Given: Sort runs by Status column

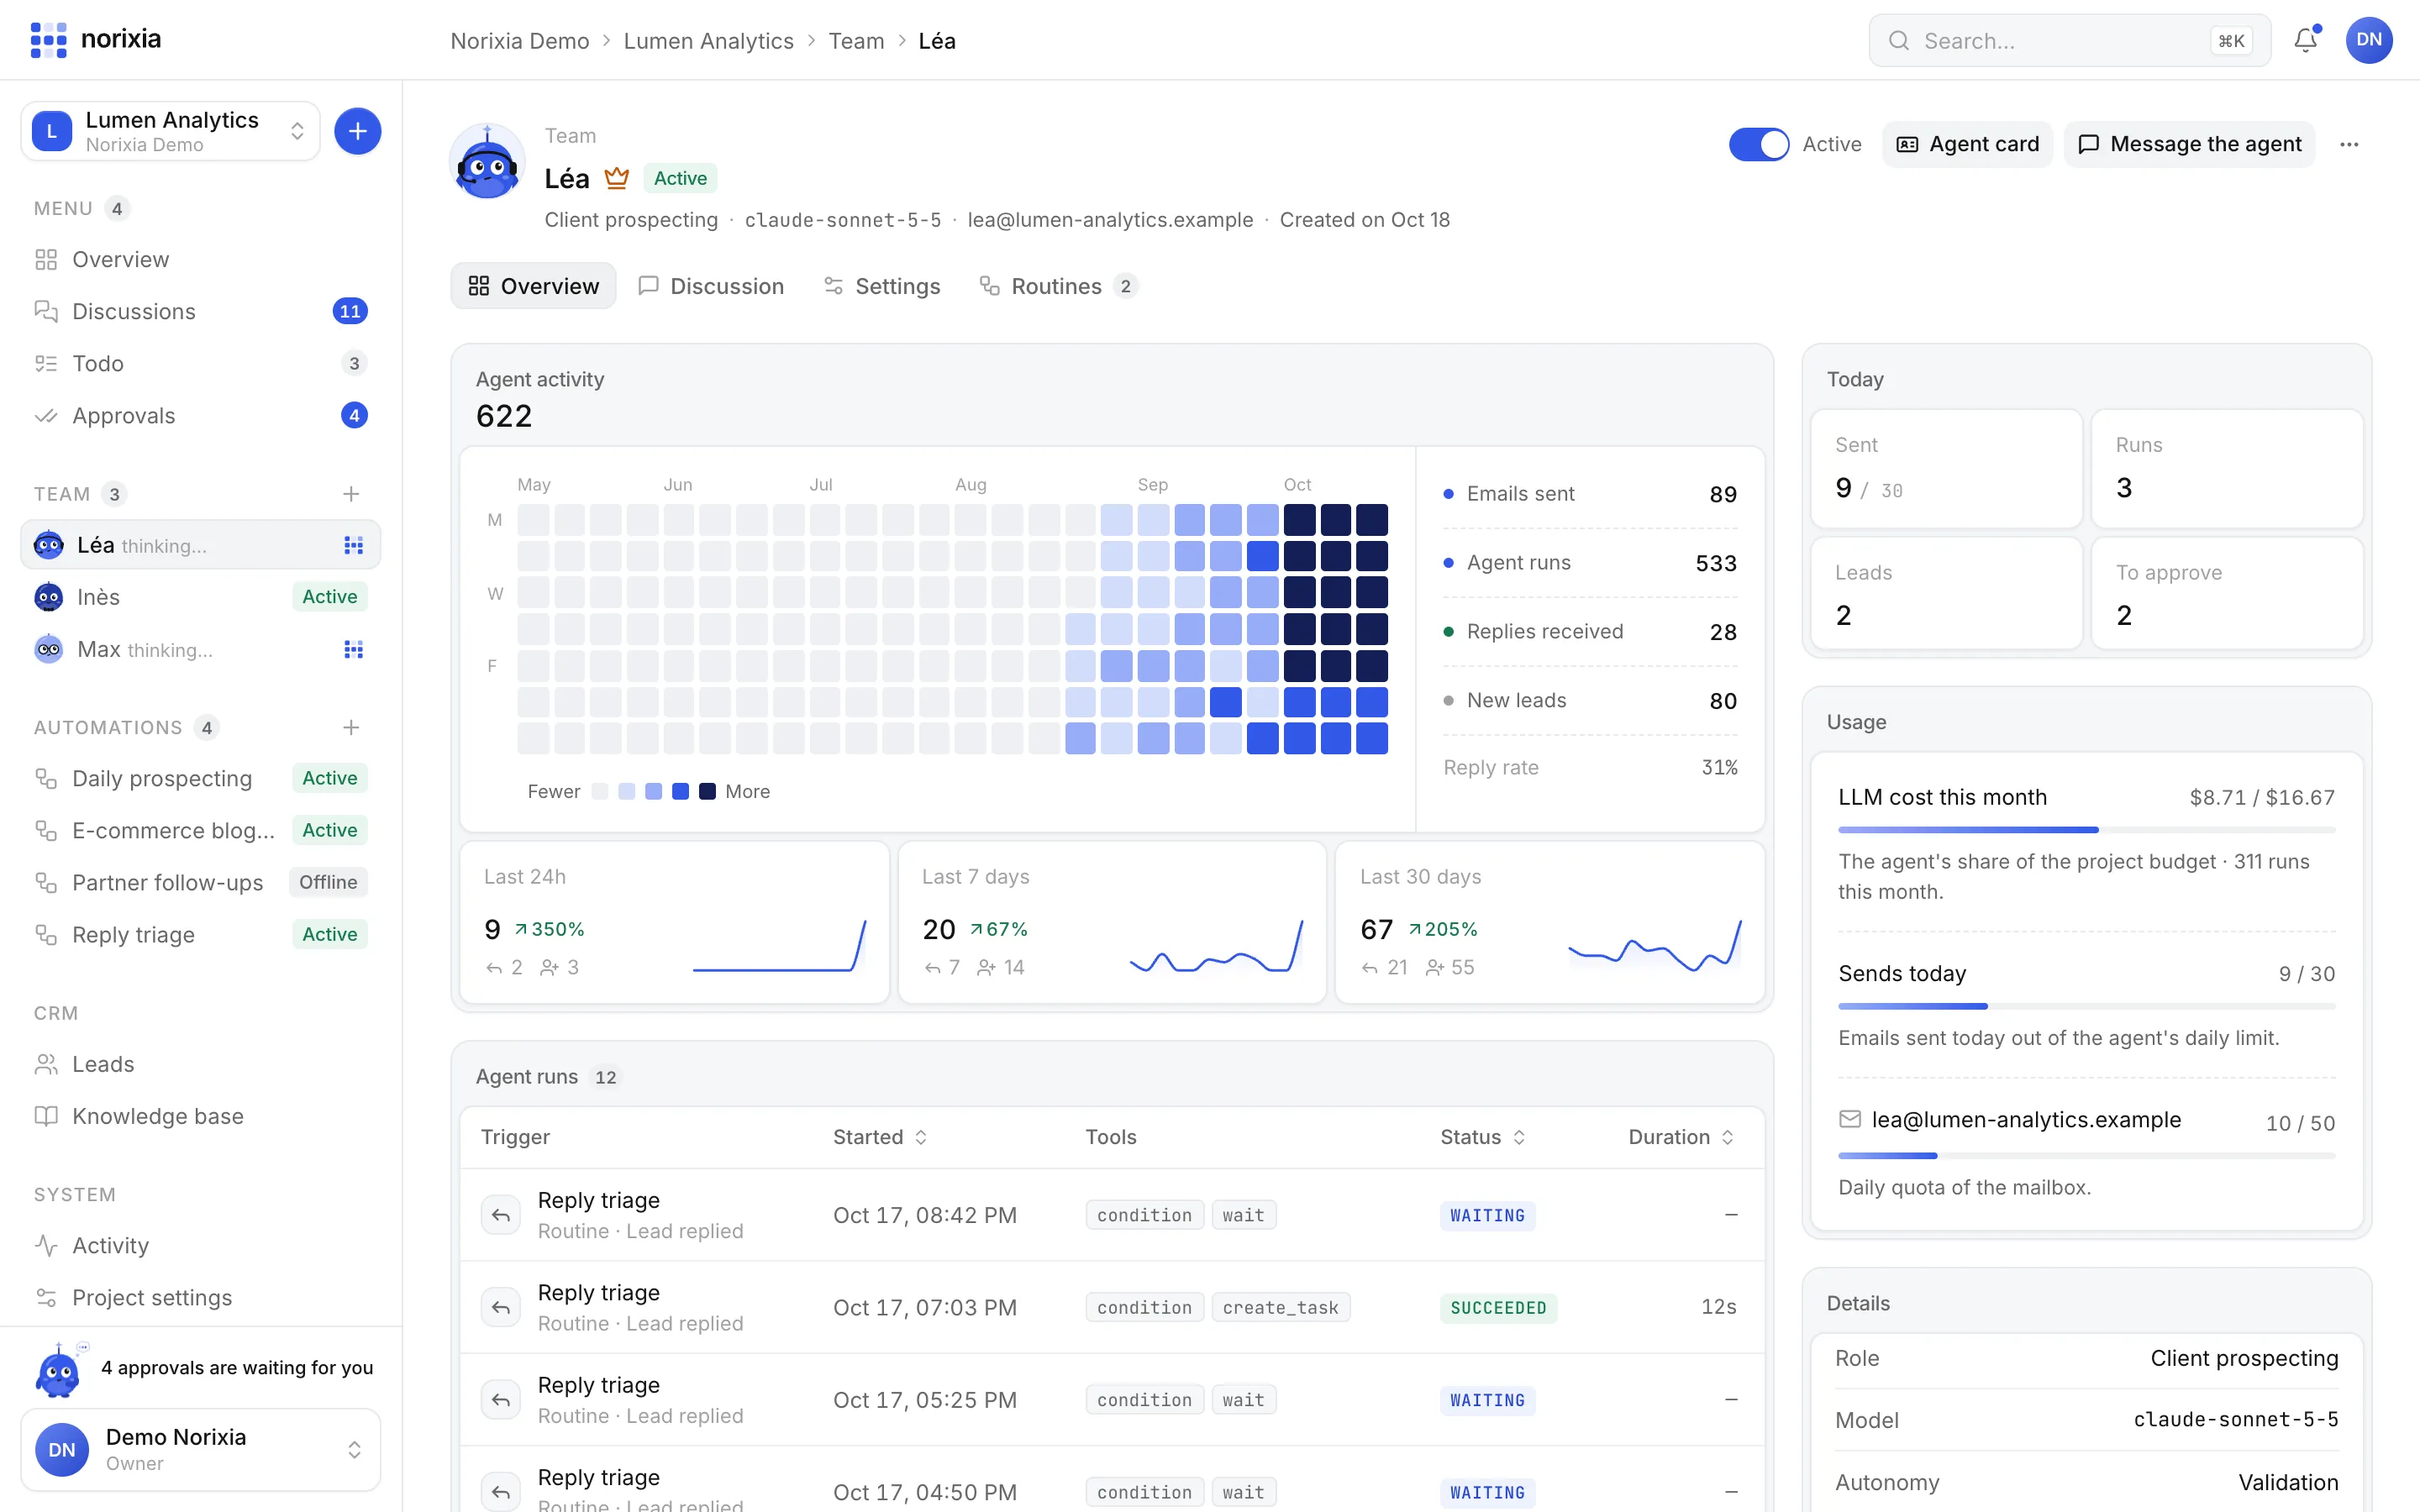Looking at the screenshot, I should 1483,1137.
